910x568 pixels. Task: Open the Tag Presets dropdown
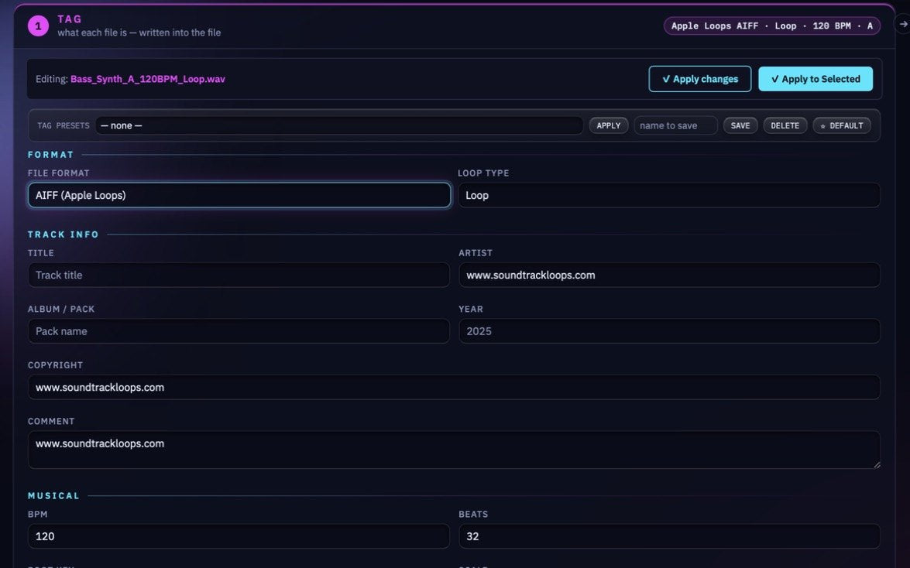tap(339, 125)
